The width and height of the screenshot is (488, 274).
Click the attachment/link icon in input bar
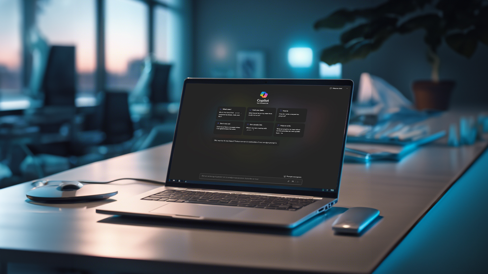coord(288,181)
